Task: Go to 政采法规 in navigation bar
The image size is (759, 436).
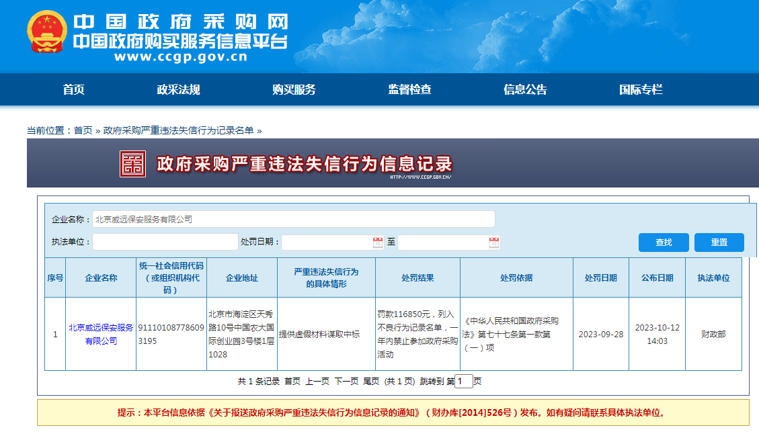Action: pos(178,90)
